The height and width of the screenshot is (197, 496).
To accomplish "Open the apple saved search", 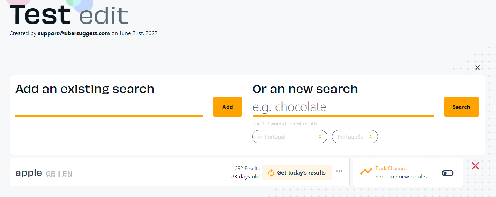I will (x=29, y=172).
